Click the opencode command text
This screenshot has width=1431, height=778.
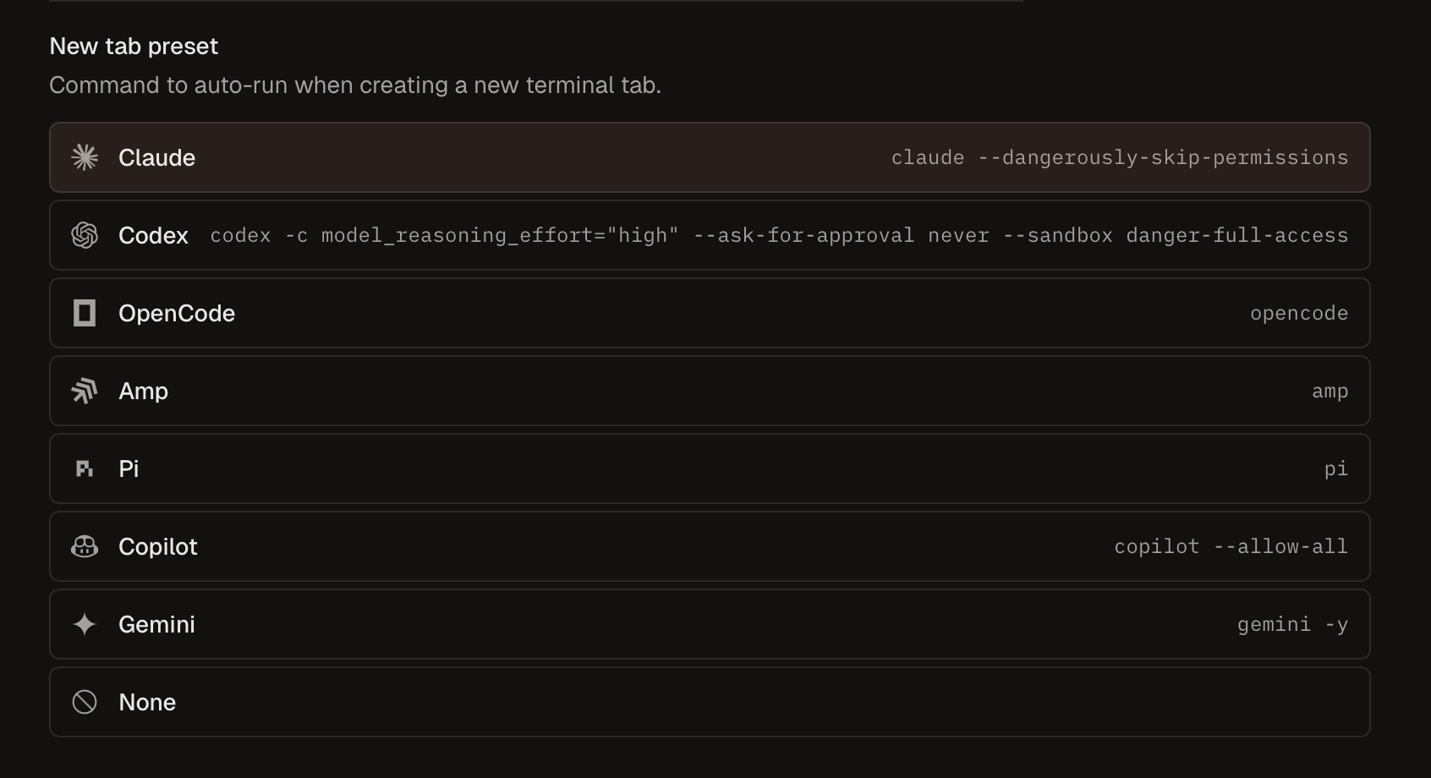1299,313
